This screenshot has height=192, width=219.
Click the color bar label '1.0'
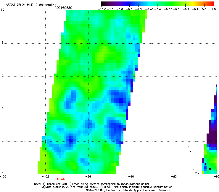click(x=214, y=9)
